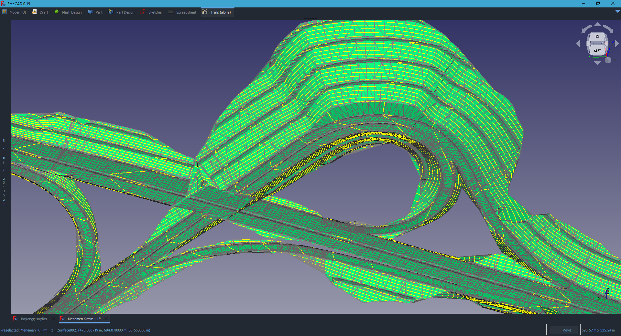
Task: Rotate view up with navigation cube arrow
Action: (597, 25)
